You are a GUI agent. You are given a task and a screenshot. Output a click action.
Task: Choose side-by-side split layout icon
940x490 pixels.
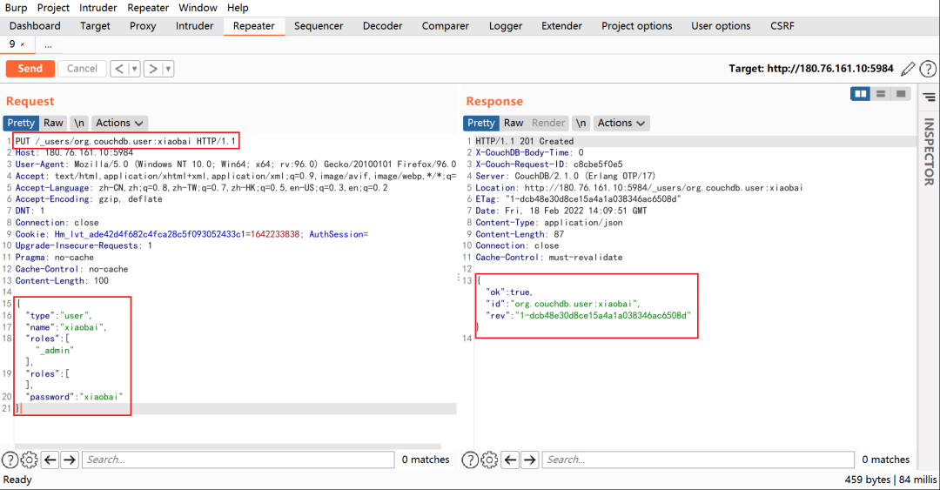click(x=860, y=94)
